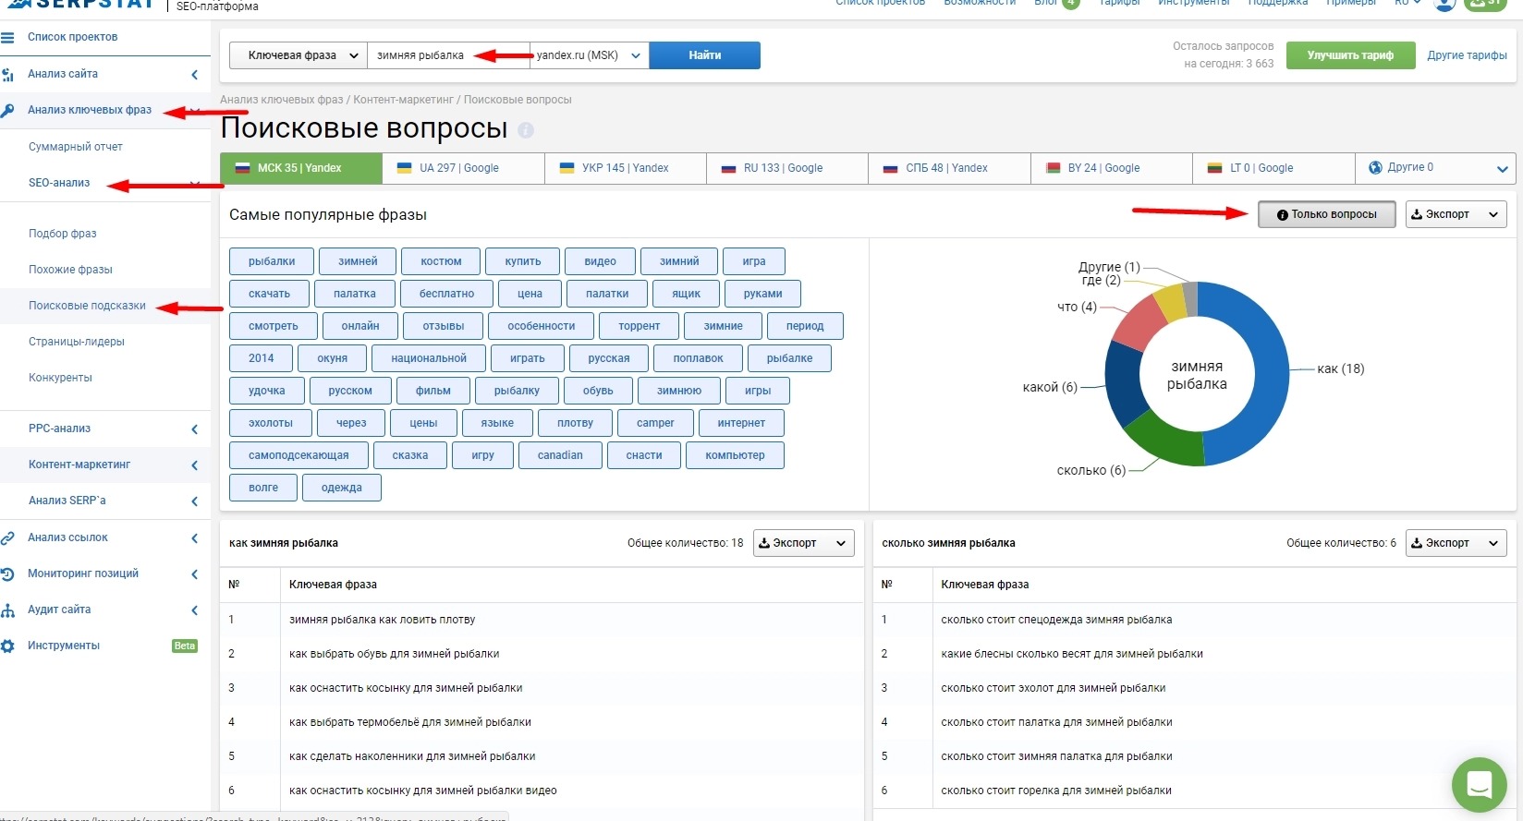Screen dimensions: 1523x821
Task: Click the эхолоты phrase tag
Action: 271,423
